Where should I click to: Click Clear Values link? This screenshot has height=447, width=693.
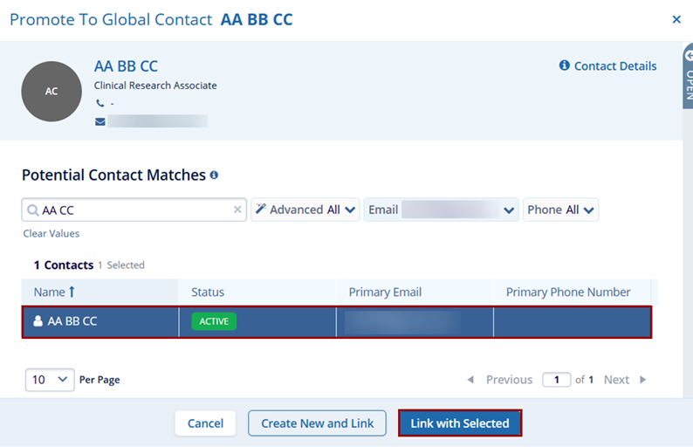[x=51, y=233]
